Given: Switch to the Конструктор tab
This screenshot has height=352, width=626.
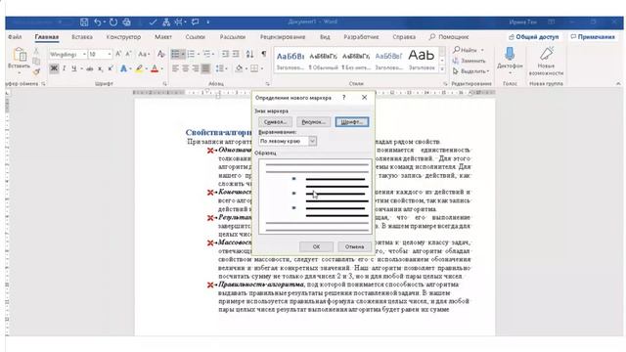Looking at the screenshot, I should click(123, 37).
